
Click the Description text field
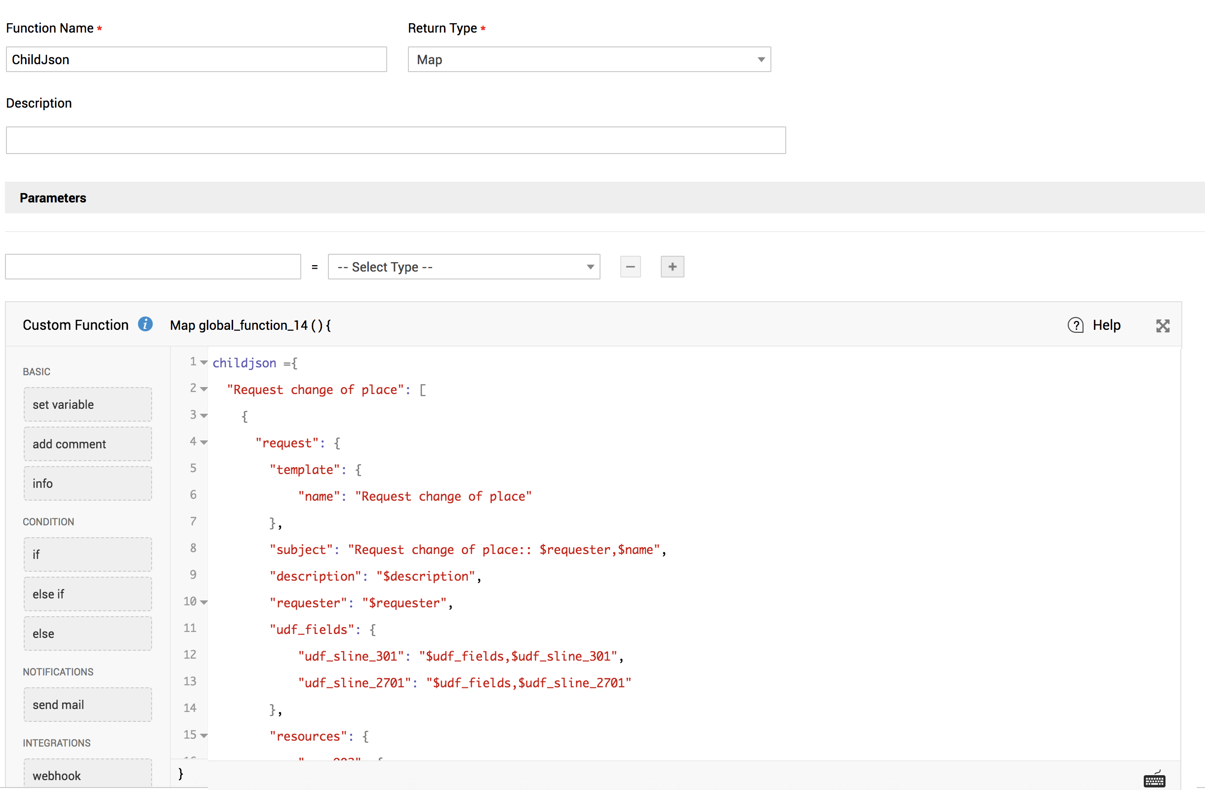click(396, 140)
